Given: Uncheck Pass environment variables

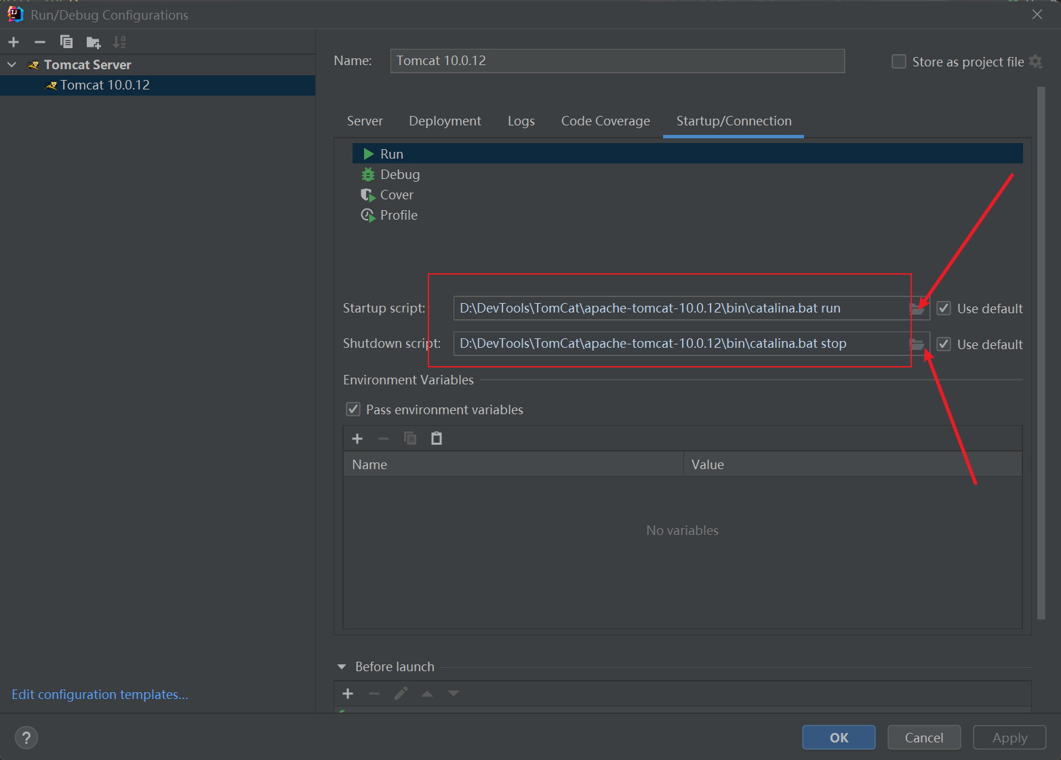Looking at the screenshot, I should tap(353, 409).
